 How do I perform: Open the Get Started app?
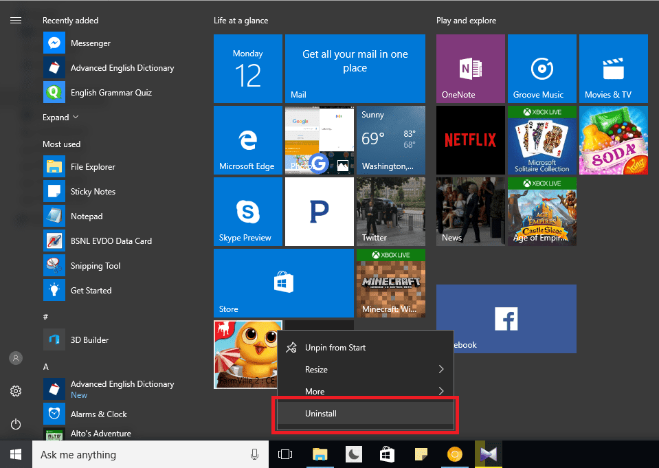click(x=54, y=290)
